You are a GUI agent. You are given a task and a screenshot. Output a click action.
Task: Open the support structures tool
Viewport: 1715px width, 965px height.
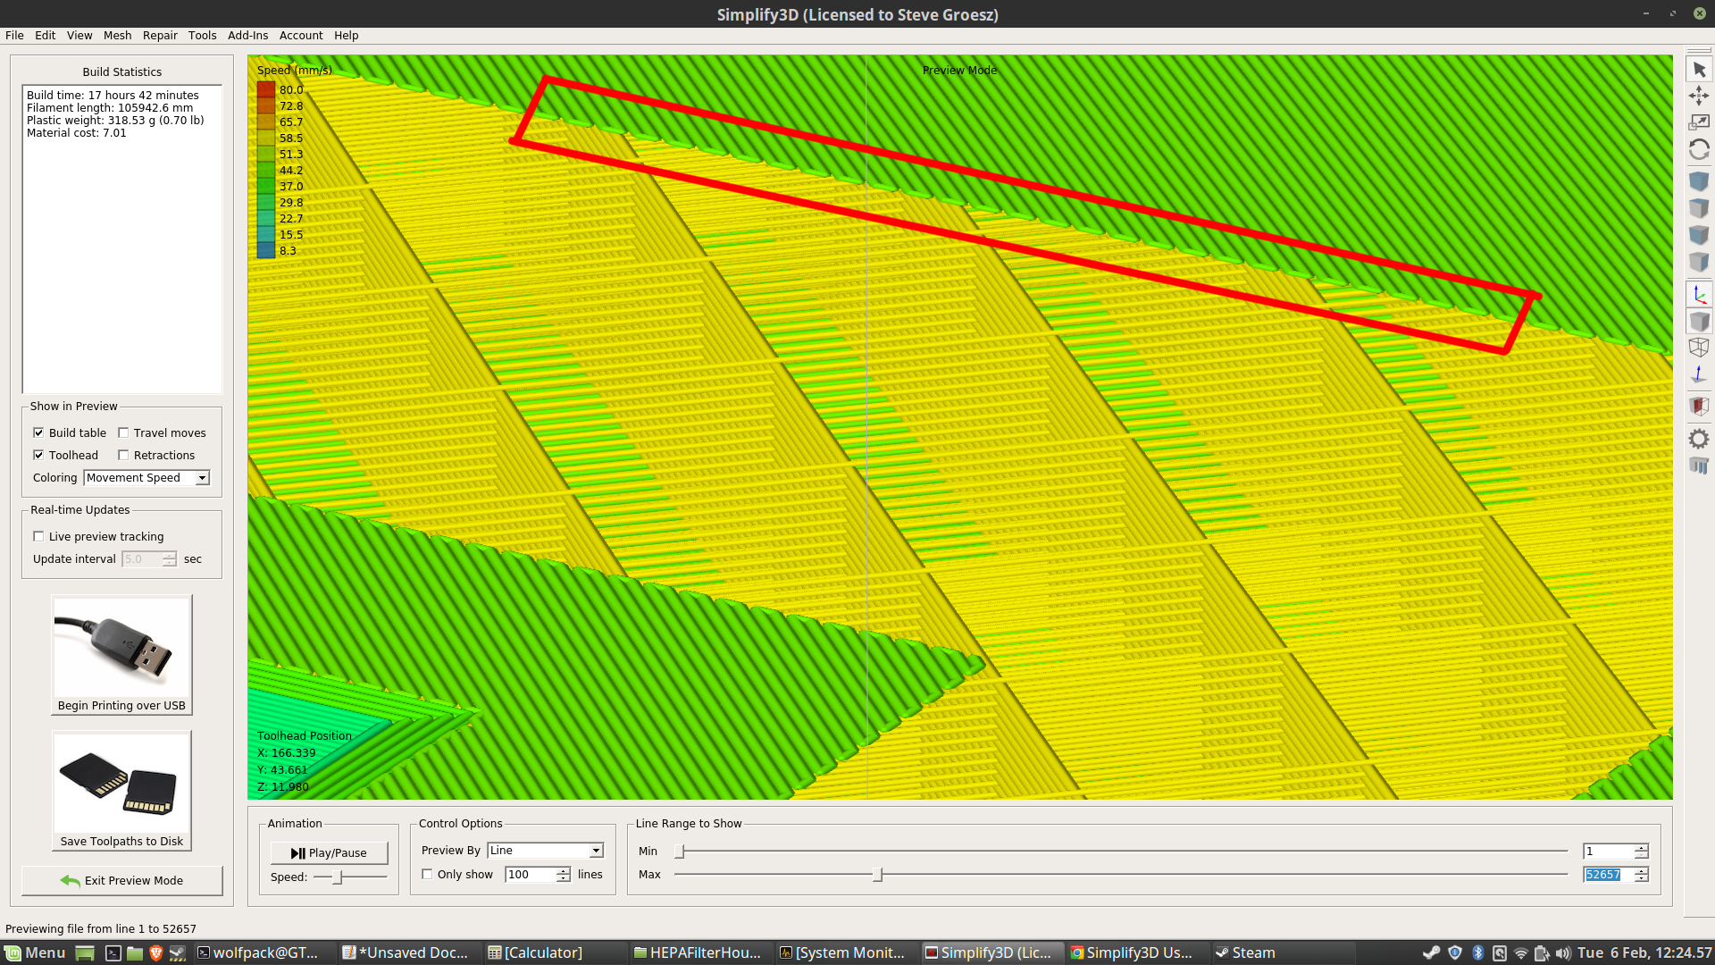coord(1699,466)
